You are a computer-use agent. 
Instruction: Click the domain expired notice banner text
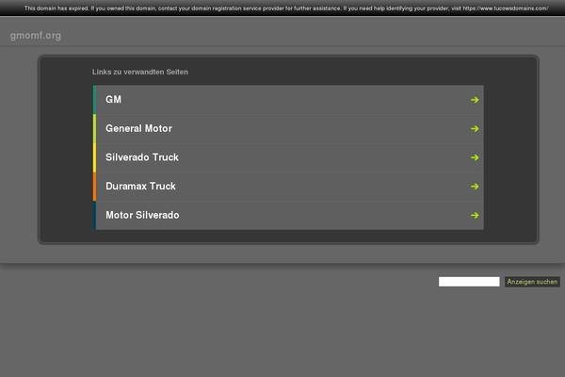[x=286, y=8]
